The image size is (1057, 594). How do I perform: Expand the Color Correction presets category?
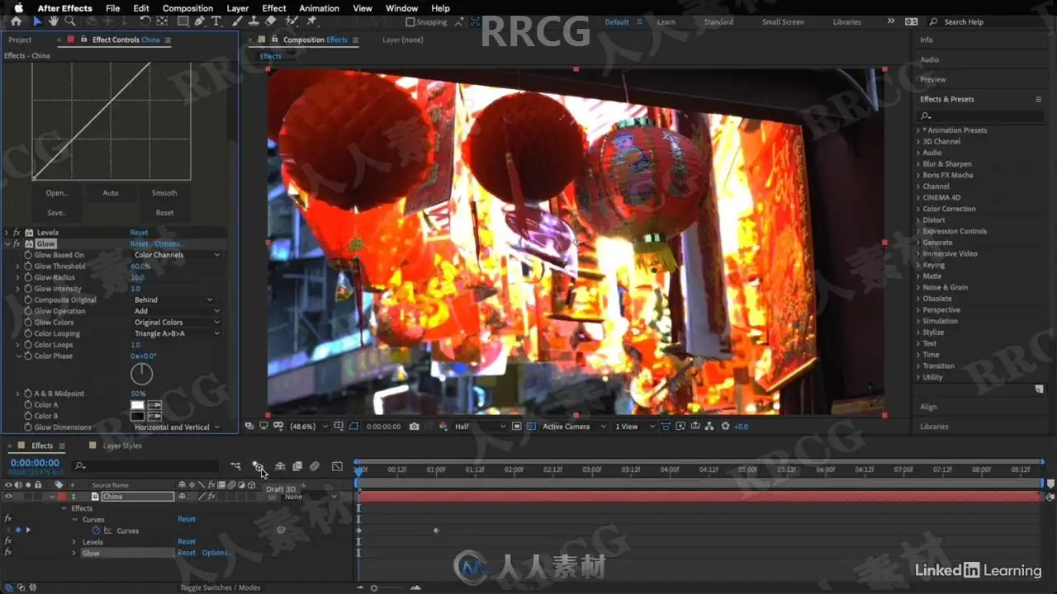949,209
